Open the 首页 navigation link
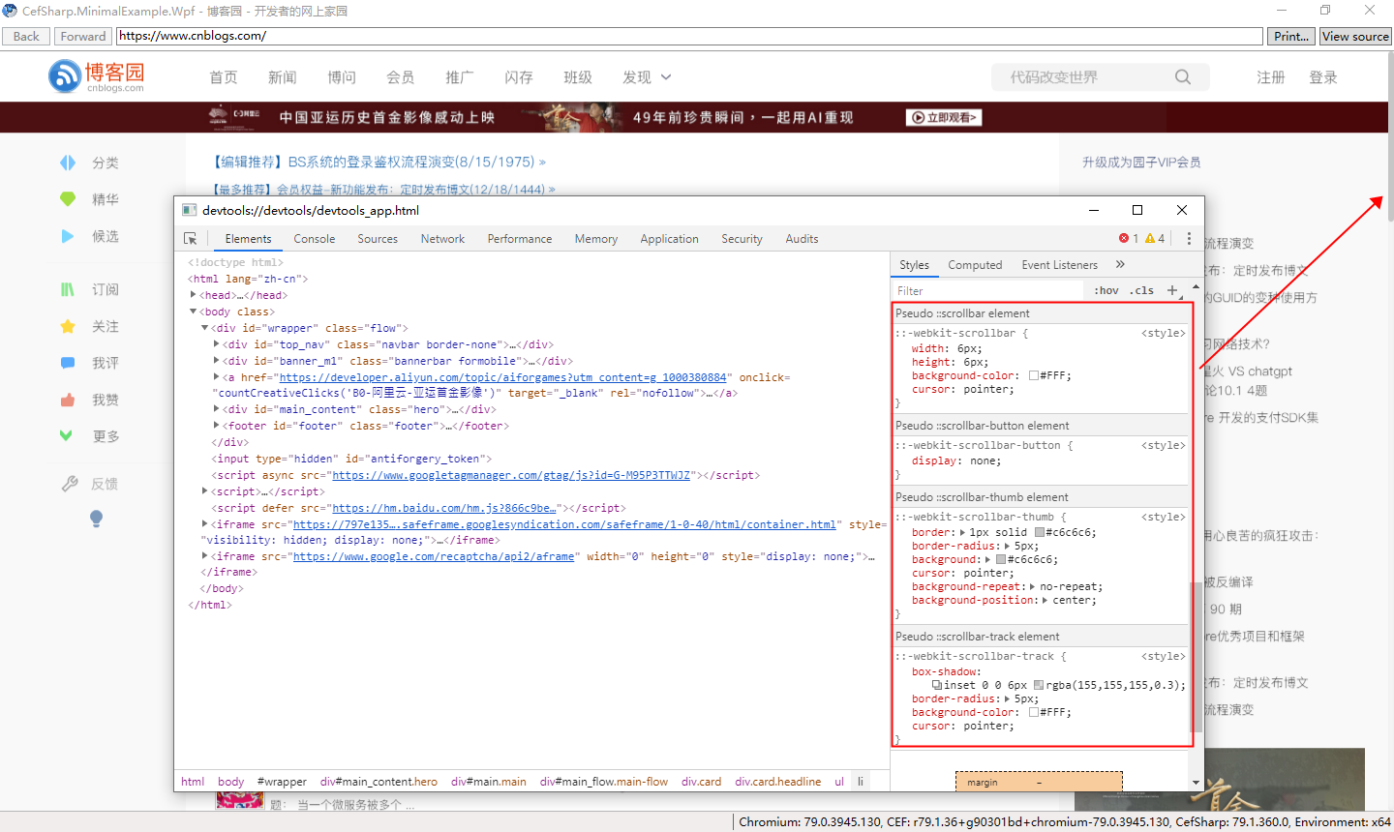Image resolution: width=1394 pixels, height=832 pixels. [224, 77]
